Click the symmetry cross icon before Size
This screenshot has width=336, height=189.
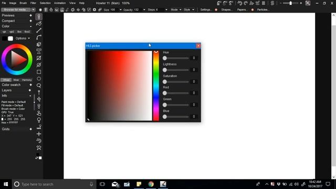click(x=100, y=9)
